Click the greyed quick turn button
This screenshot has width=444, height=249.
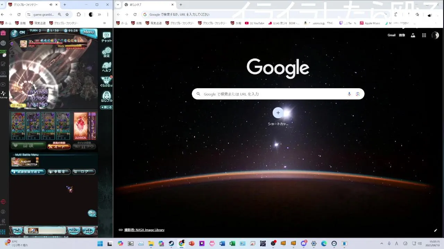tap(84, 146)
